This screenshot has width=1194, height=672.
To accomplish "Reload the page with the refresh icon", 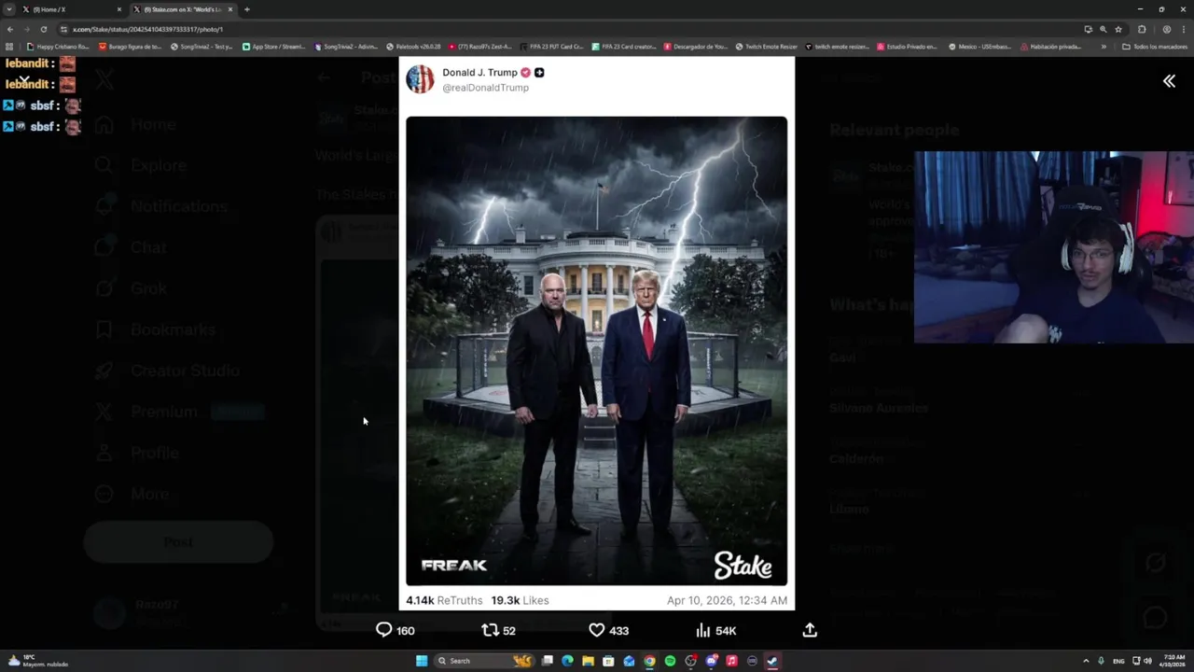I will click(43, 29).
